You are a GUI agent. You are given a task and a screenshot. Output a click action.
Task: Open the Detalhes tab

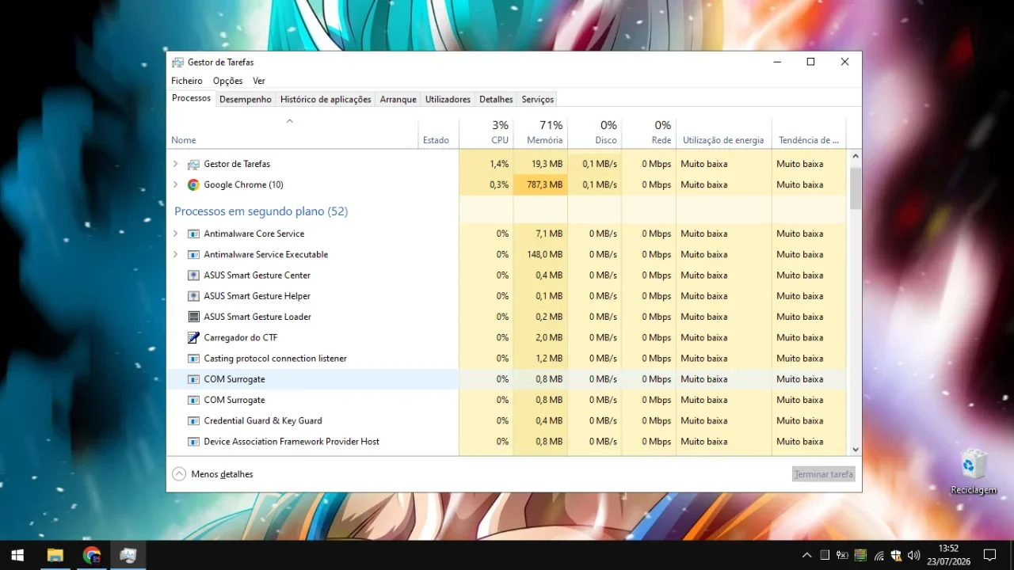tap(496, 99)
